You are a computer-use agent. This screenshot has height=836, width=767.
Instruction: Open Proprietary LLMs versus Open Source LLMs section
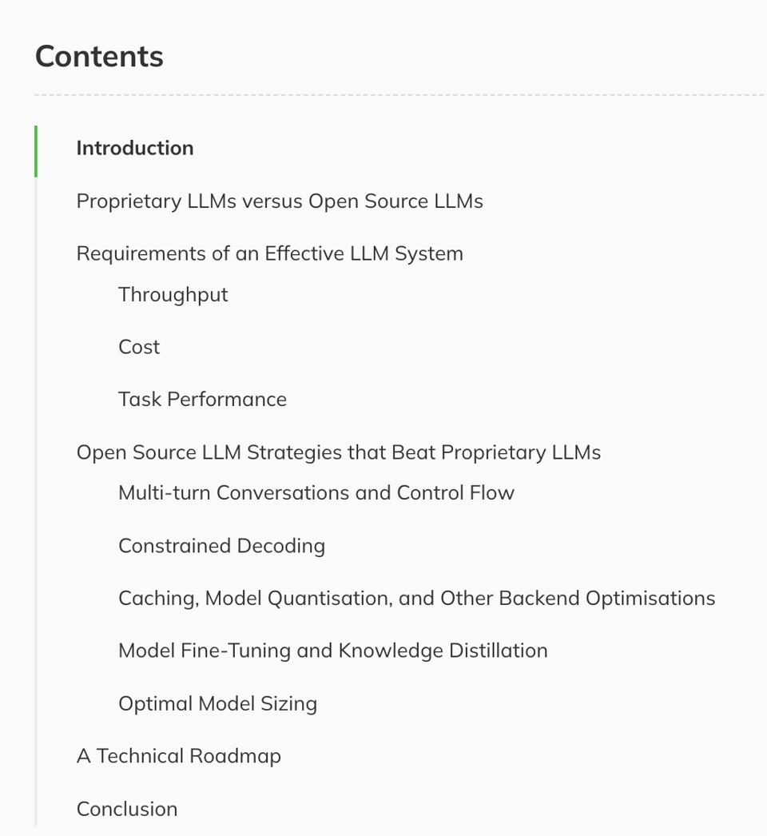tap(280, 201)
